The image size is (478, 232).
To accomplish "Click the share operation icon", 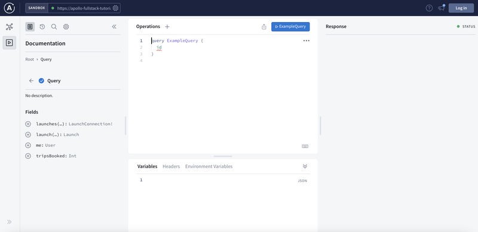I will click(264, 27).
